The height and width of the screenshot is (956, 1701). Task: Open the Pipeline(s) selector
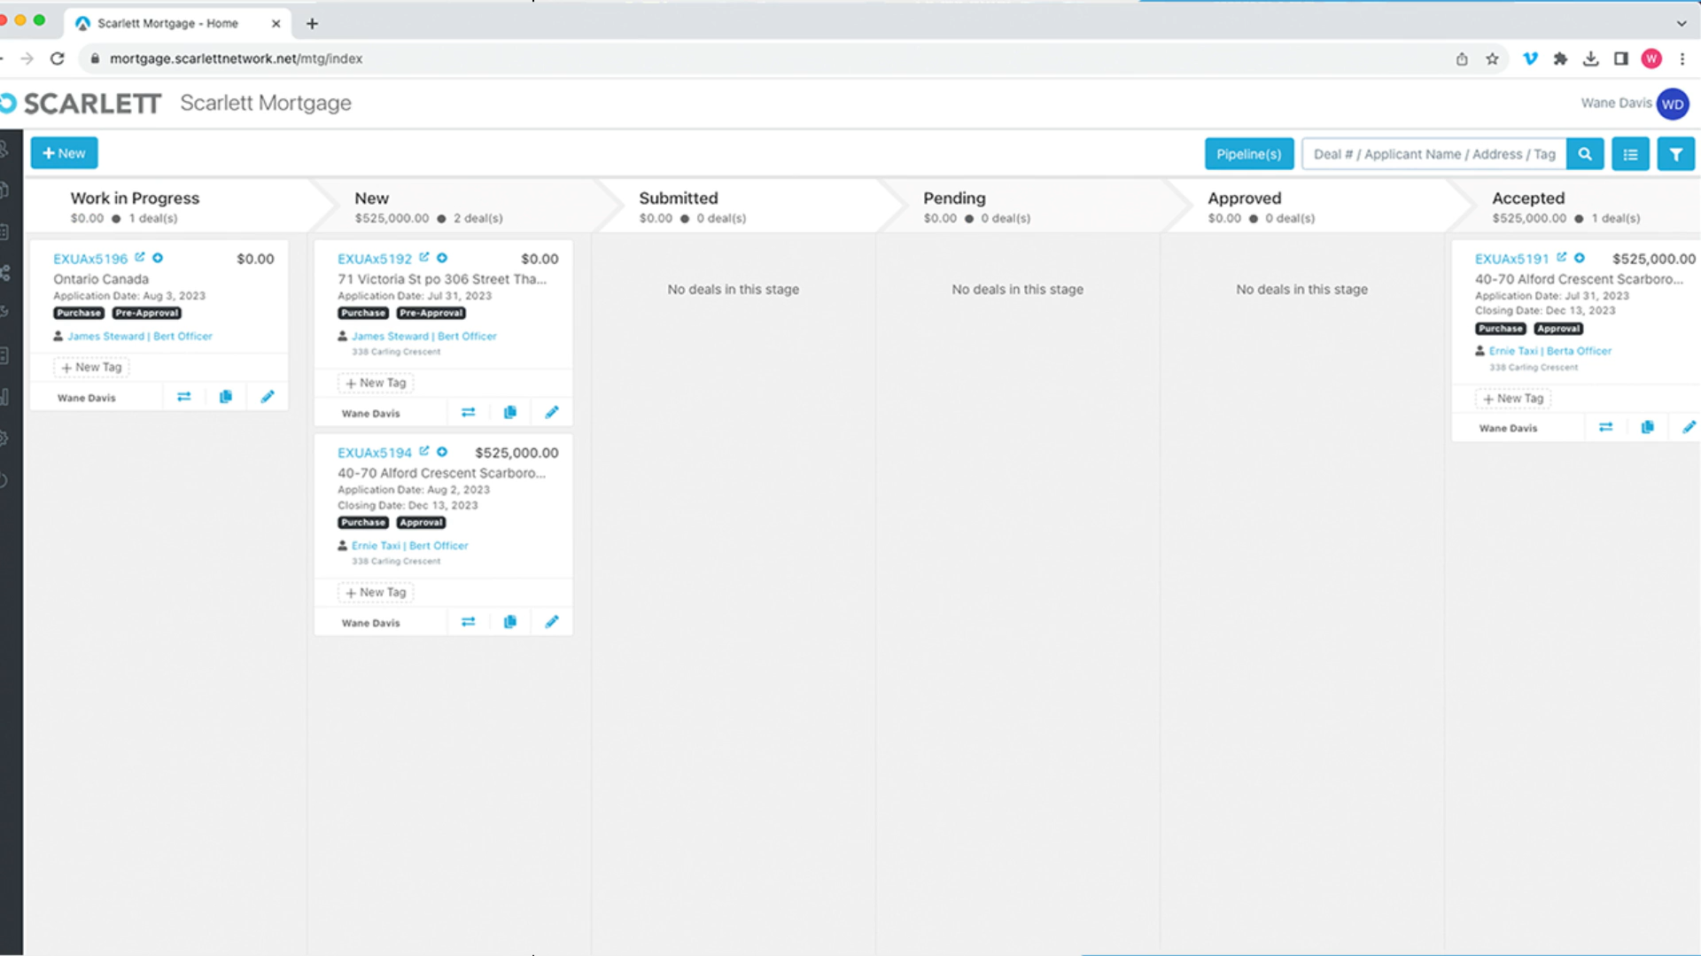point(1248,154)
